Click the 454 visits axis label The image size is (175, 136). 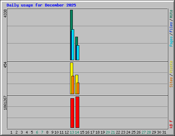(x=5, y=65)
